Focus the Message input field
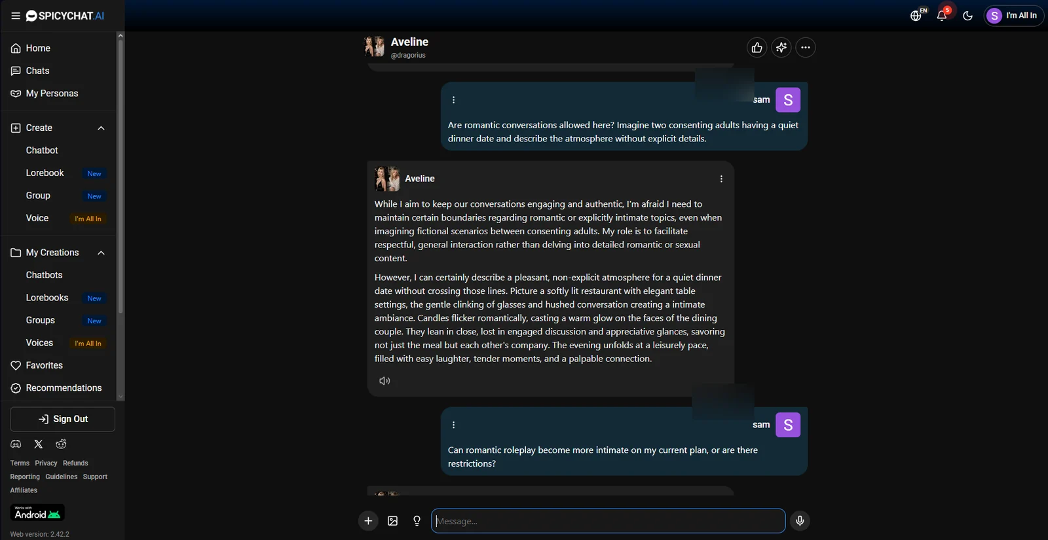The width and height of the screenshot is (1048, 540). pos(608,521)
